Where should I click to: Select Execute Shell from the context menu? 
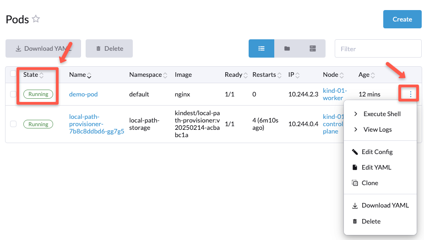pos(381,114)
